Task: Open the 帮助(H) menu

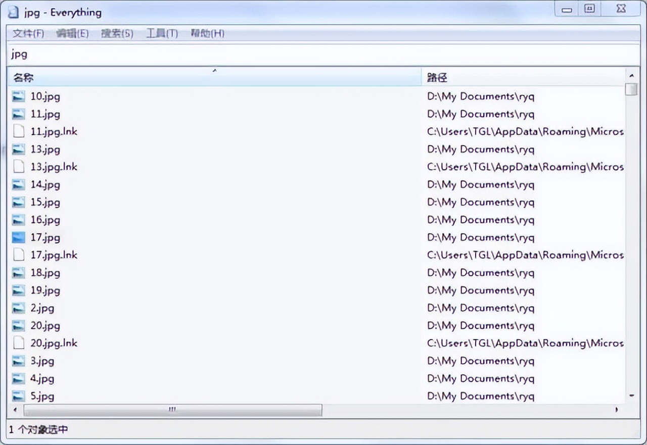Action: pos(207,33)
